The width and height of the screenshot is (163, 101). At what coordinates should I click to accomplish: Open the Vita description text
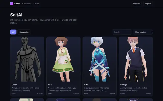[97, 89]
